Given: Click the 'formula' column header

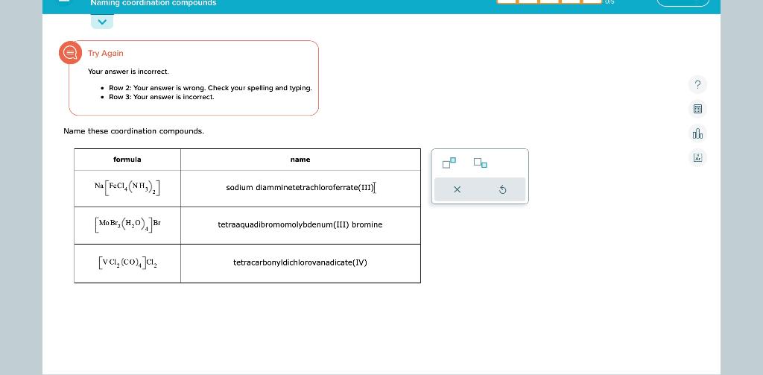Looking at the screenshot, I should [127, 160].
